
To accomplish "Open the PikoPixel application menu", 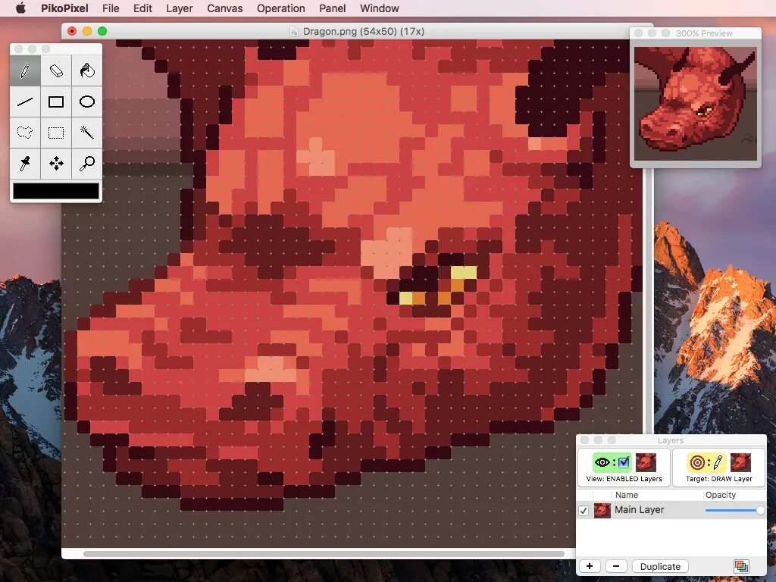I will point(64,8).
